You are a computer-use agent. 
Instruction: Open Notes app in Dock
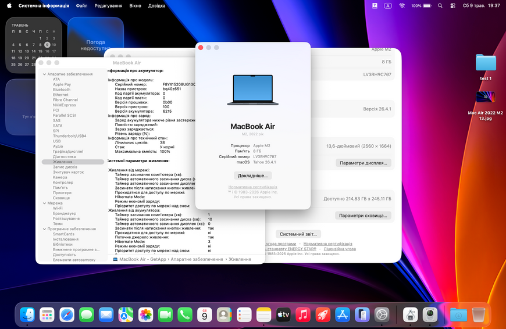[x=263, y=314]
